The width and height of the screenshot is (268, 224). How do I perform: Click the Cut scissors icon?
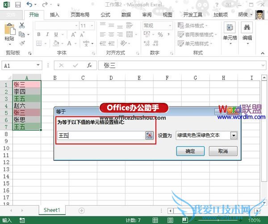22,25
